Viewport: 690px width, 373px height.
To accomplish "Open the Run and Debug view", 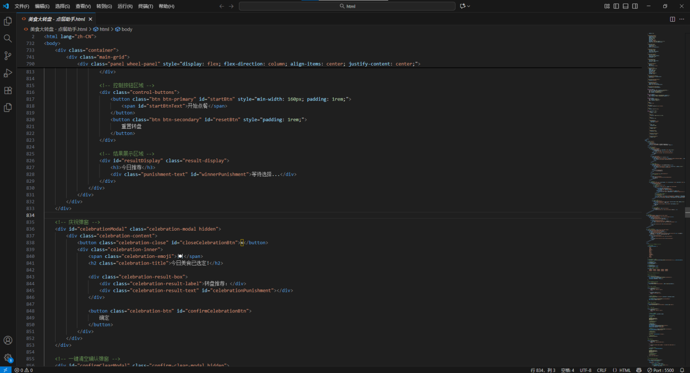I will click(x=8, y=73).
